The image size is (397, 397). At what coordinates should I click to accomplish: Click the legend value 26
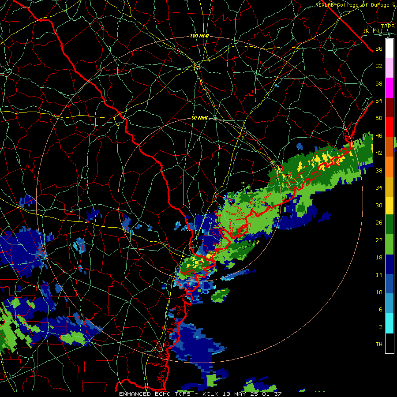tap(379, 223)
